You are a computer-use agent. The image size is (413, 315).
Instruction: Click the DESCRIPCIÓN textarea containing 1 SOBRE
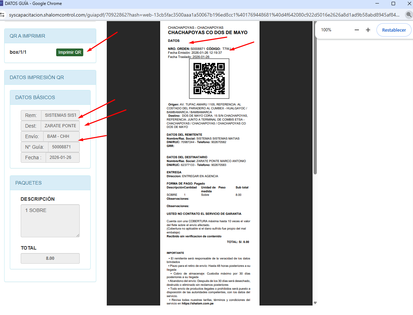[x=50, y=220]
